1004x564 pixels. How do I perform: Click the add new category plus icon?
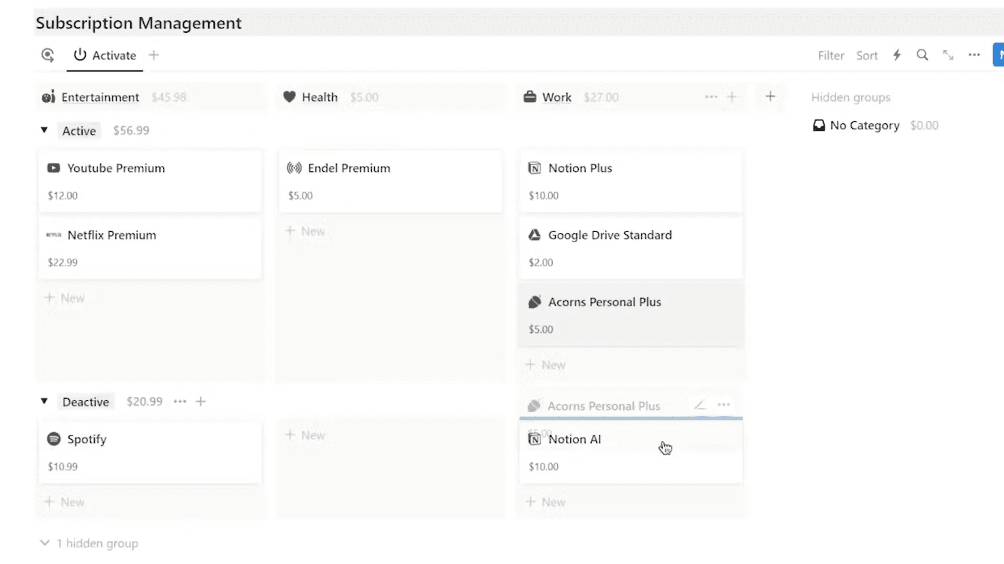[x=770, y=97]
